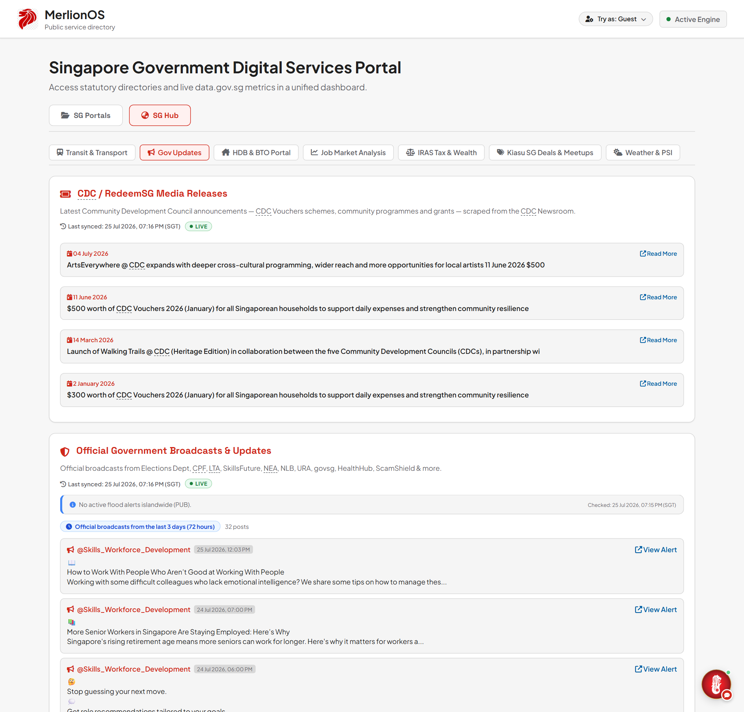Click the 24 Jul 2026, 06:00 PM timestamp badge
This screenshot has width=744, height=712.
(225, 669)
